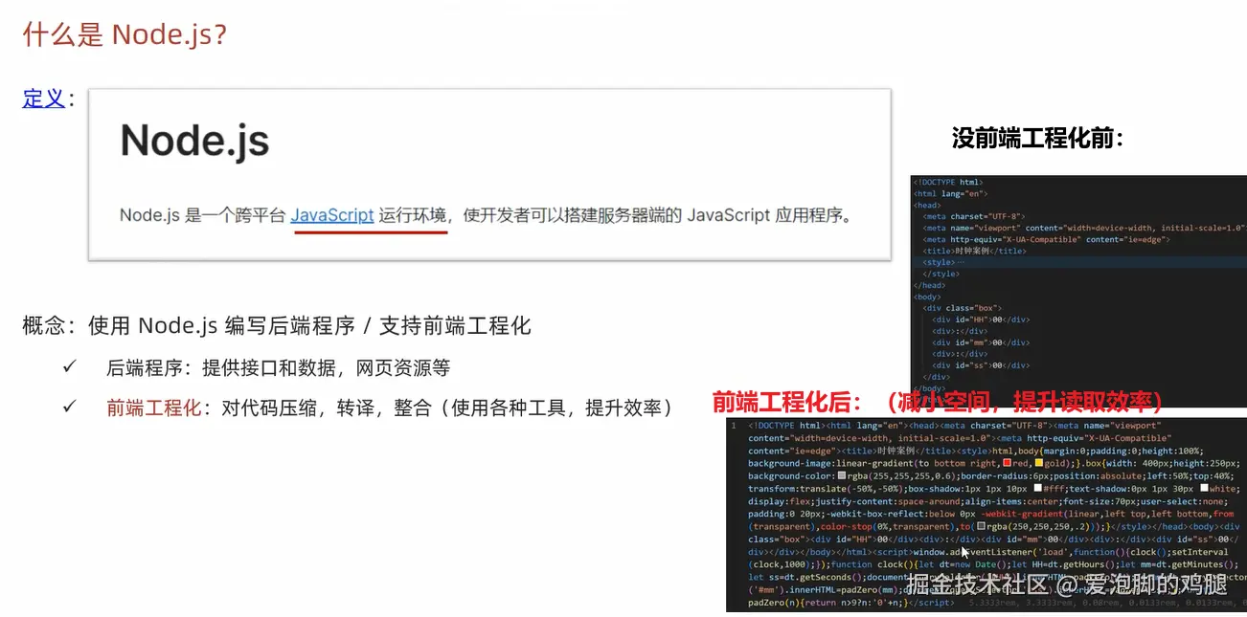
Task: Click the red color swatch before 'red'
Action: coord(1007,463)
